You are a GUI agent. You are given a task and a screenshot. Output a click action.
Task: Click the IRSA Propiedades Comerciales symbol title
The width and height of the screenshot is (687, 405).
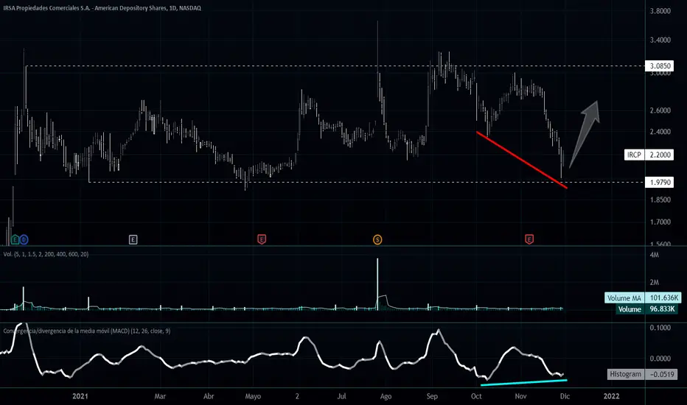[x=102, y=7]
